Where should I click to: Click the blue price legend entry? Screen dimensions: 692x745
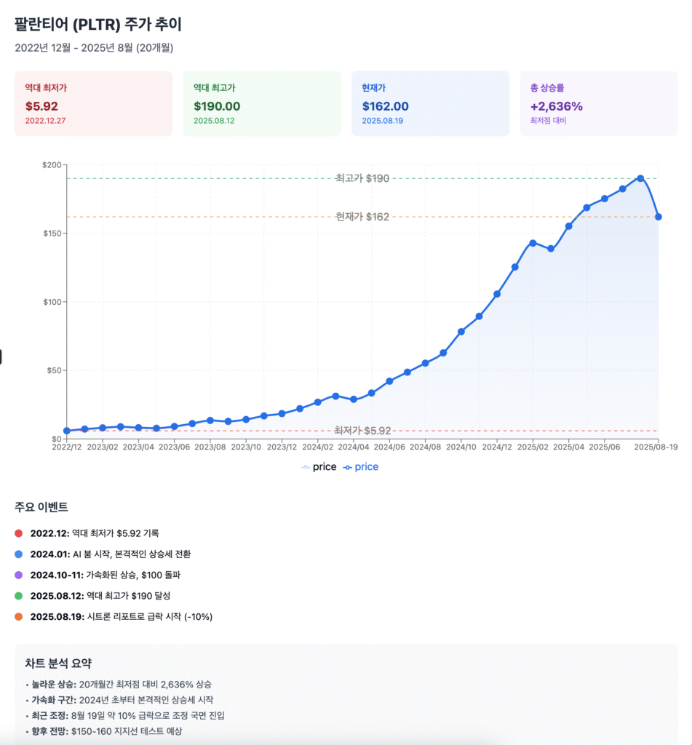[361, 467]
